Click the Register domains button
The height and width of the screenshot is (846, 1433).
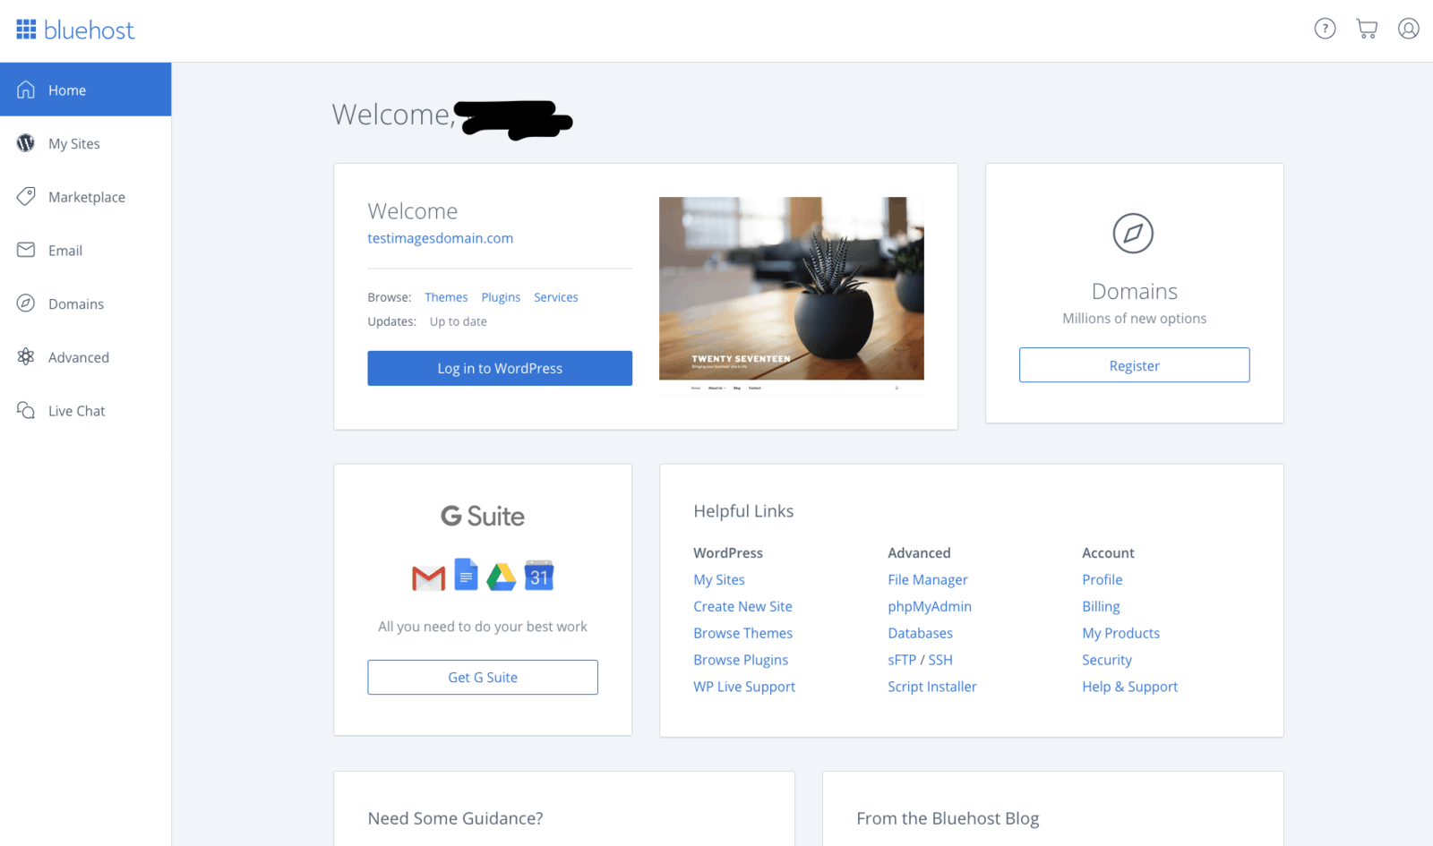click(x=1134, y=365)
